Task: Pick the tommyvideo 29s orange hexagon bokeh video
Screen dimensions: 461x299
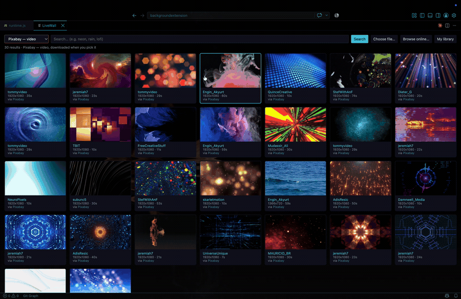Action: pyautogui.click(x=165, y=78)
